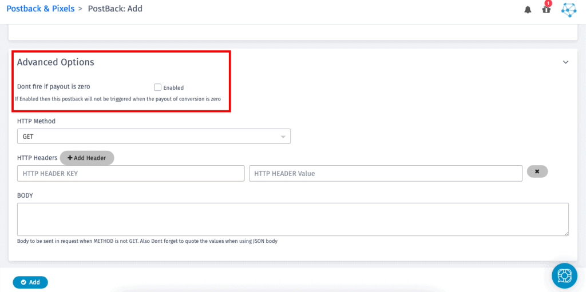
Task: Click the caret arrow in HTTP Method field
Action: click(x=283, y=137)
